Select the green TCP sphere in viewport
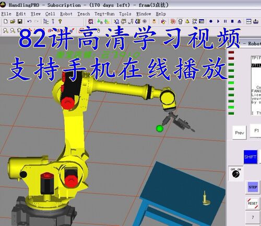 point(159,129)
